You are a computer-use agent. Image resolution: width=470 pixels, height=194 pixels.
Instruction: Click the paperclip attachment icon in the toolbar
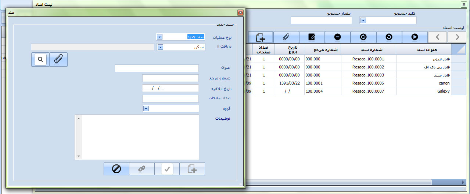coord(286,37)
